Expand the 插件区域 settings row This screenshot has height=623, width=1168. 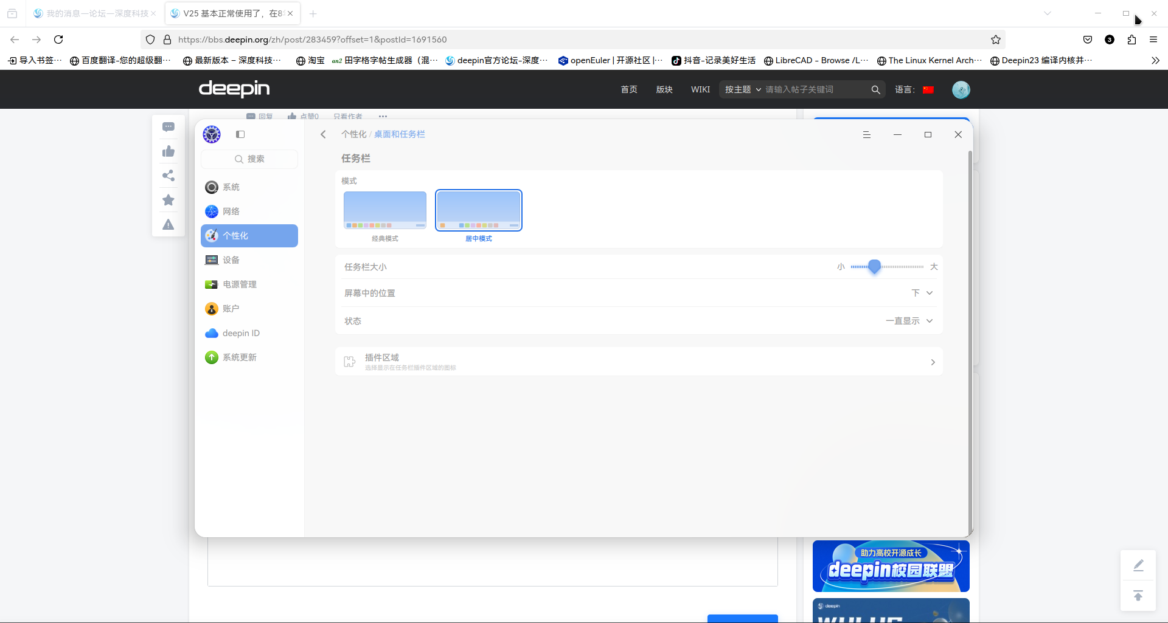pos(639,362)
